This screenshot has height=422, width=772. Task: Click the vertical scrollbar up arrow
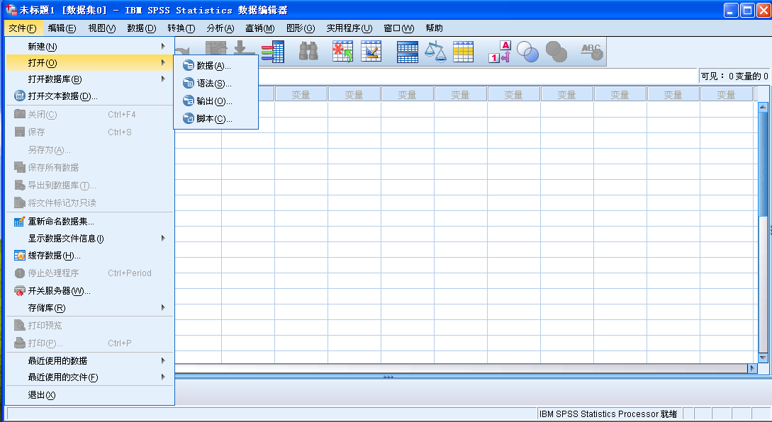pyautogui.click(x=763, y=106)
